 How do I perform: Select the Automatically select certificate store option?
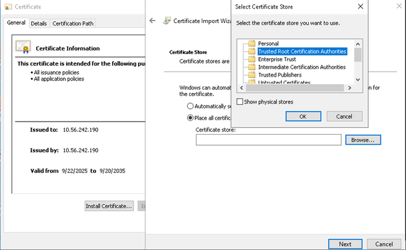(191, 107)
